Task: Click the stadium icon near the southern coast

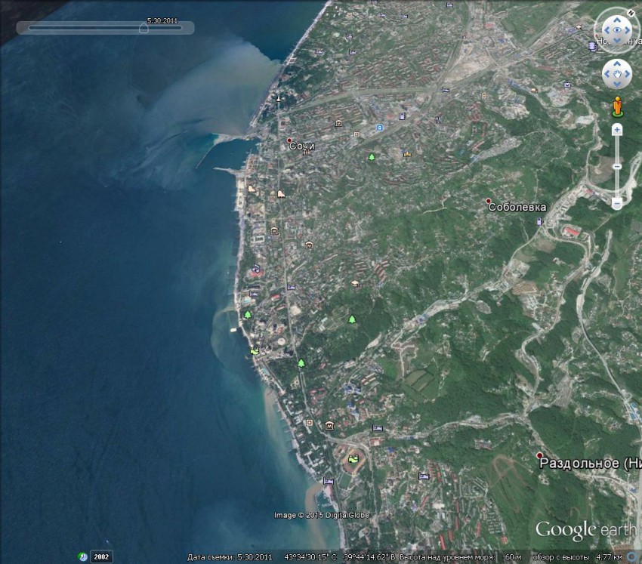Action: click(353, 458)
